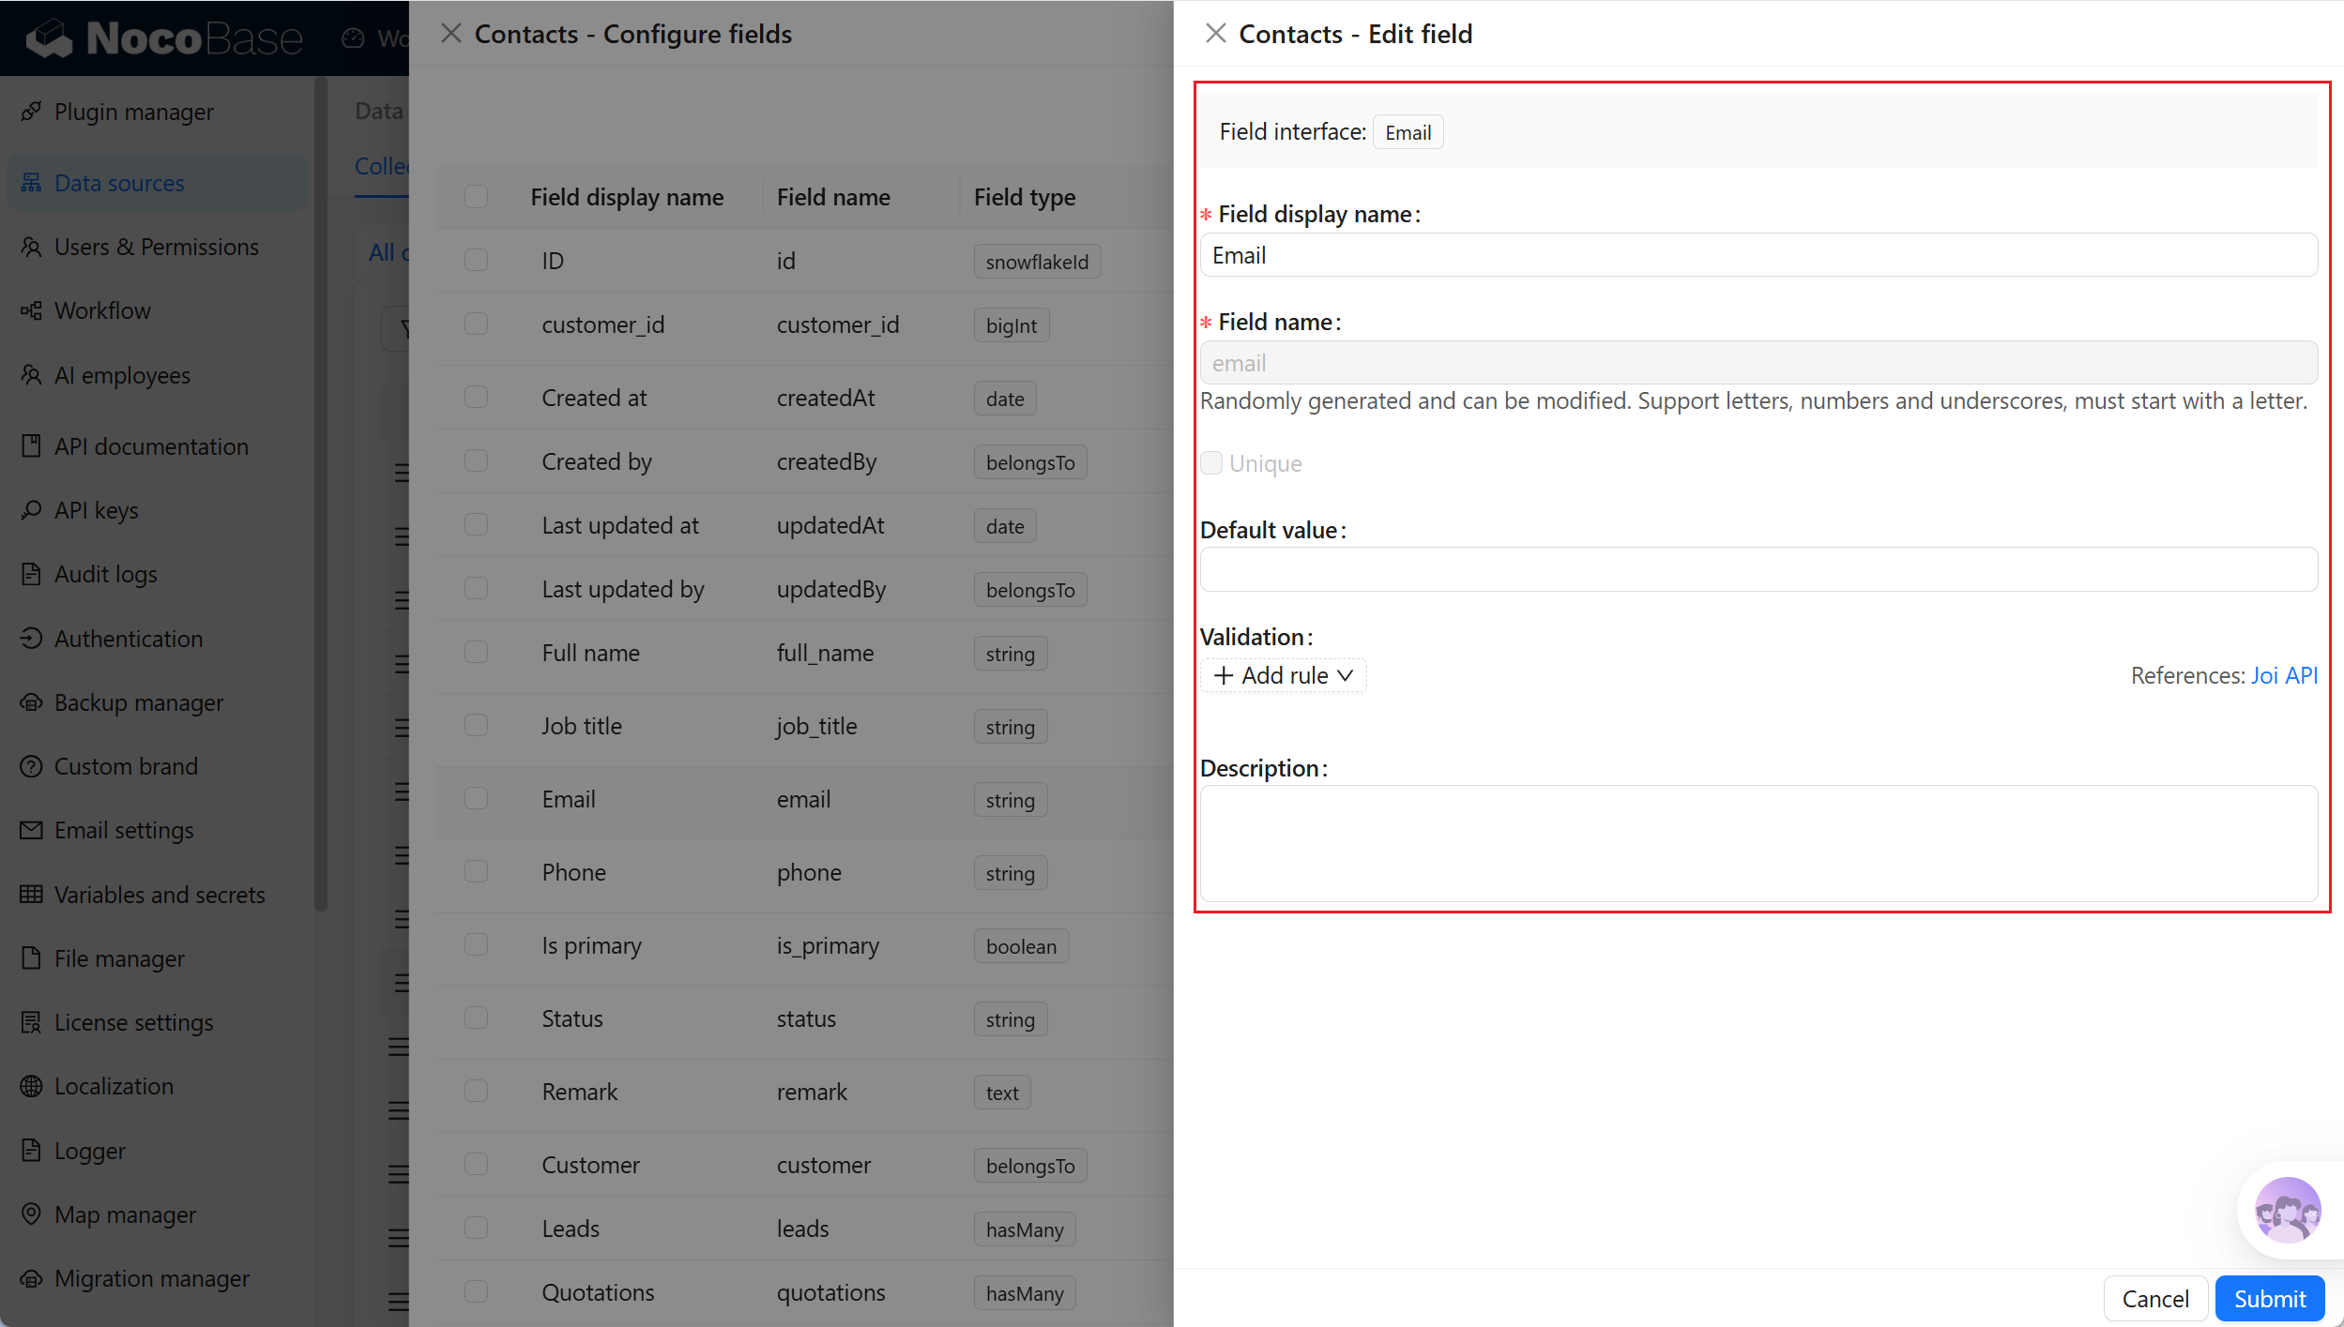Open Map manager pin icon
Image resolution: width=2344 pixels, height=1327 pixels.
[x=31, y=1214]
